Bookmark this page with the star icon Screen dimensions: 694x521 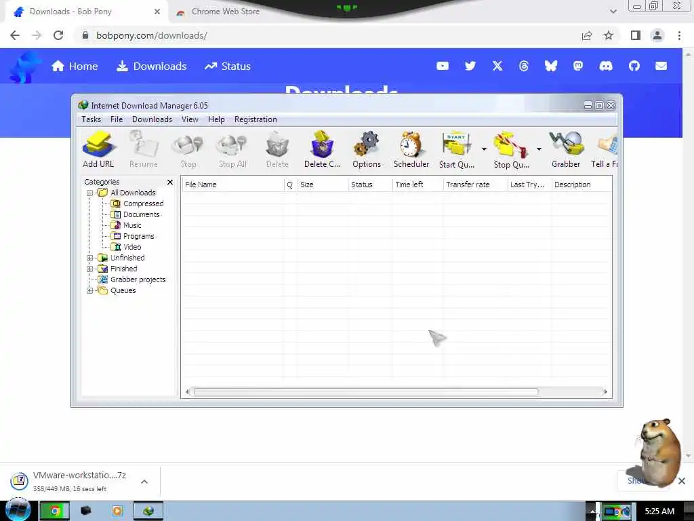click(609, 35)
